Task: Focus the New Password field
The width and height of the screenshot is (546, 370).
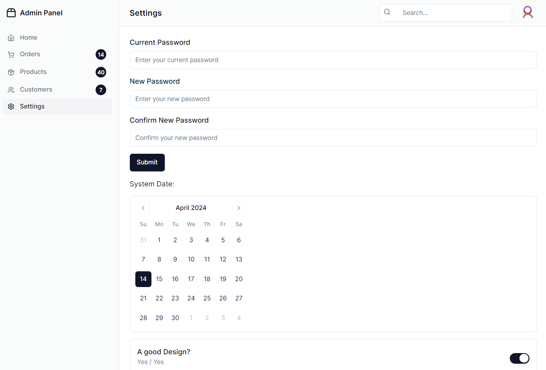Action: [333, 99]
